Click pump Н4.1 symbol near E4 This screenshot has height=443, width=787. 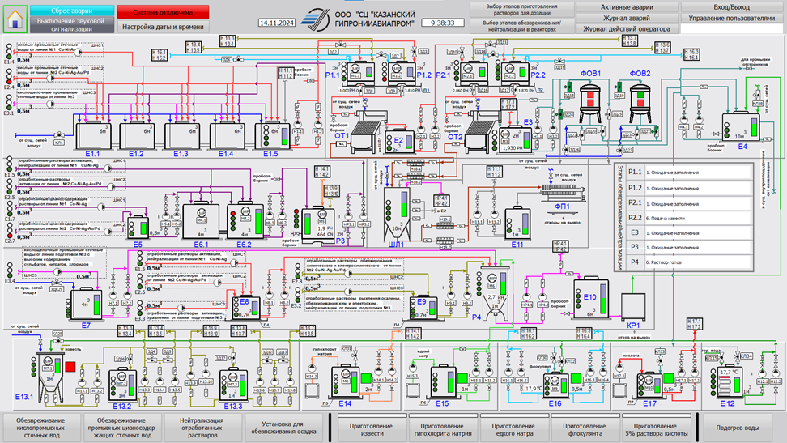683,120
